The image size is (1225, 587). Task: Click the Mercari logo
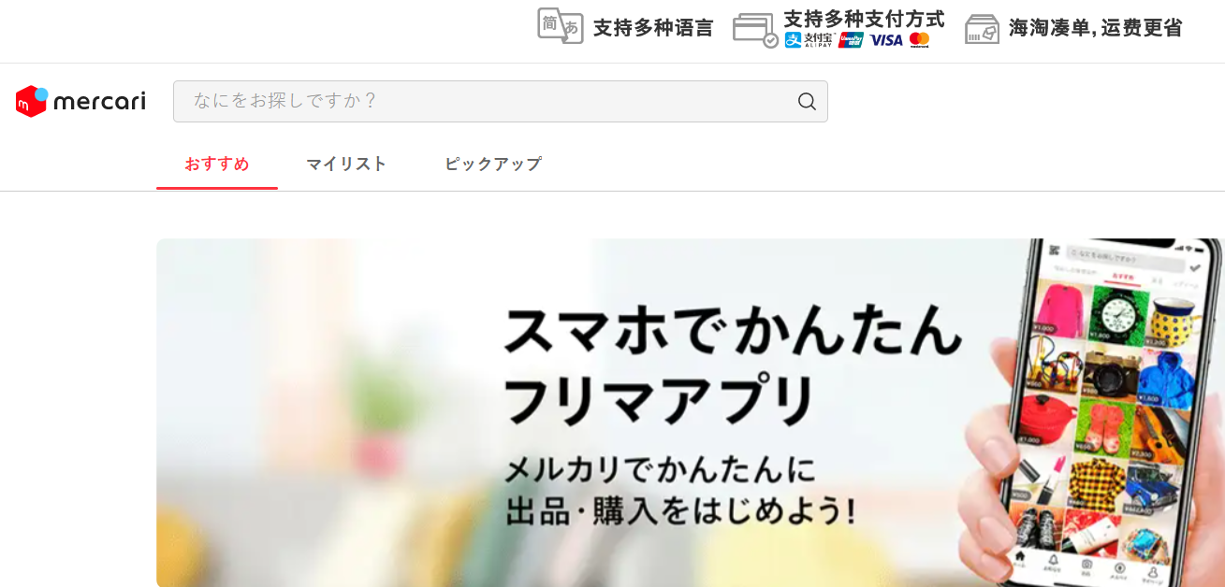tap(80, 101)
